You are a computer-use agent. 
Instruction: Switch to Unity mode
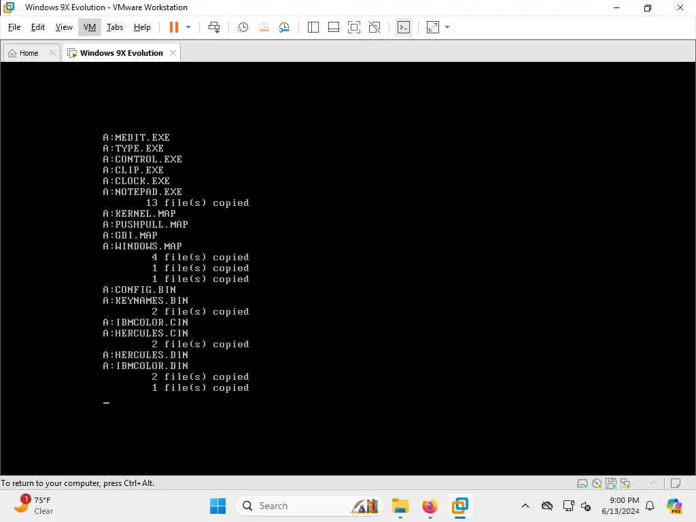375,27
